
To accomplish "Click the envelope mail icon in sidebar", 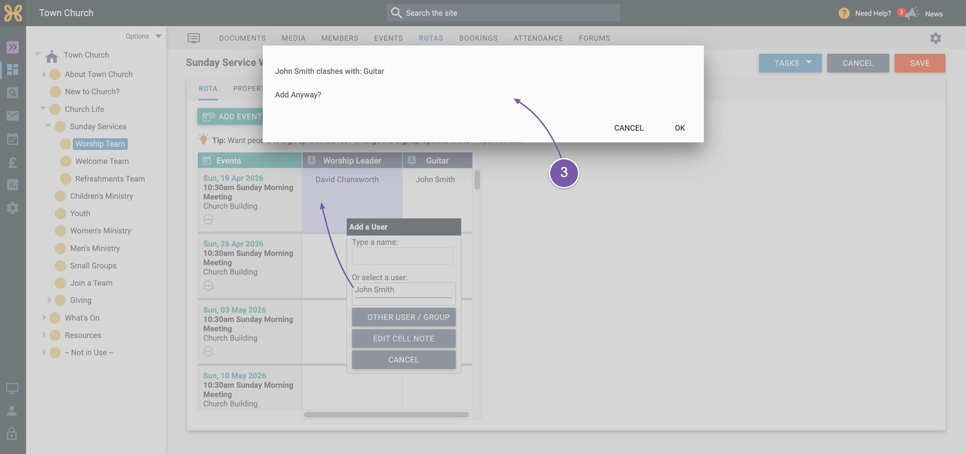I will click(x=13, y=116).
